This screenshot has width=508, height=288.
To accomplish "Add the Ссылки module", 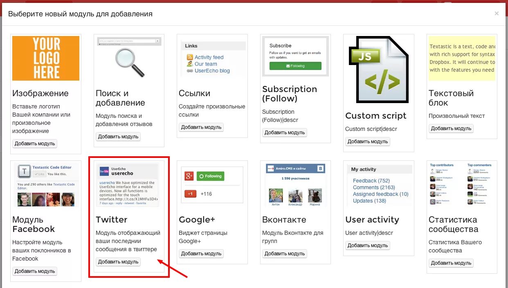I will point(201,127).
